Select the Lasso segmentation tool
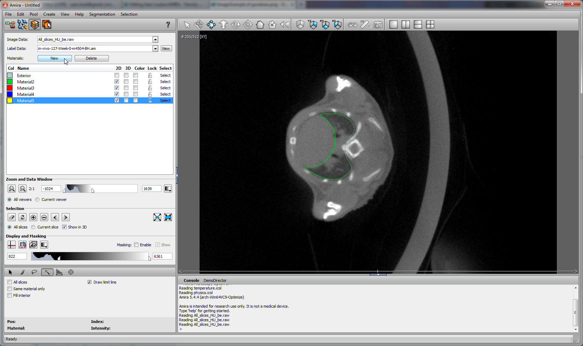Viewport: 583px width, 346px height. pos(34,272)
